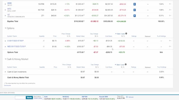Open the actions menu icon for INTC row

pyautogui.click(x=170, y=10)
